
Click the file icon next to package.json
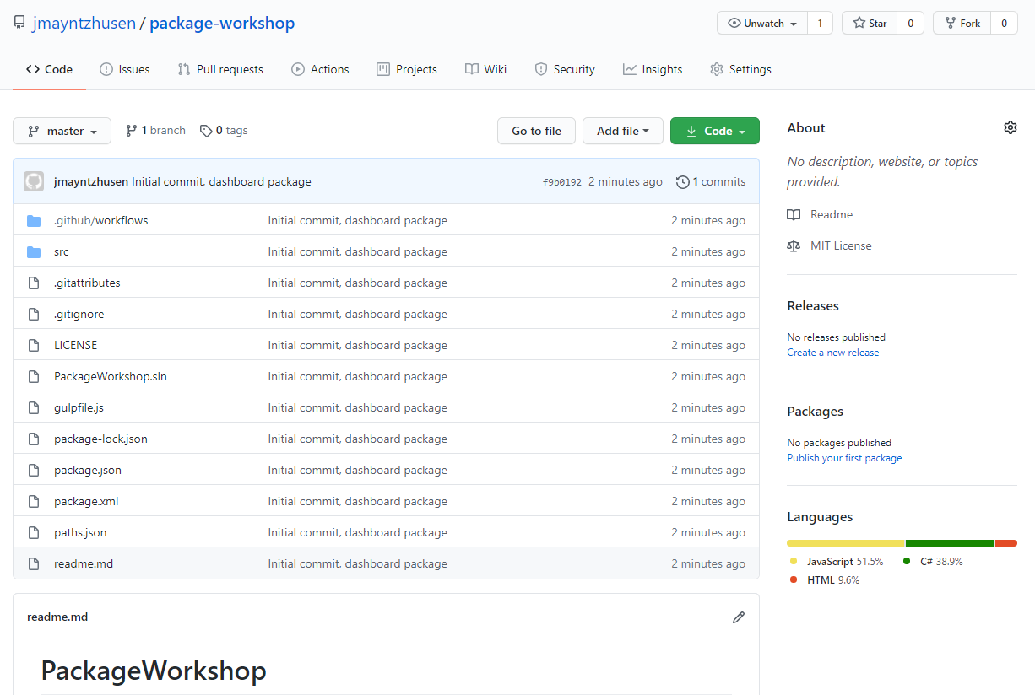point(34,471)
